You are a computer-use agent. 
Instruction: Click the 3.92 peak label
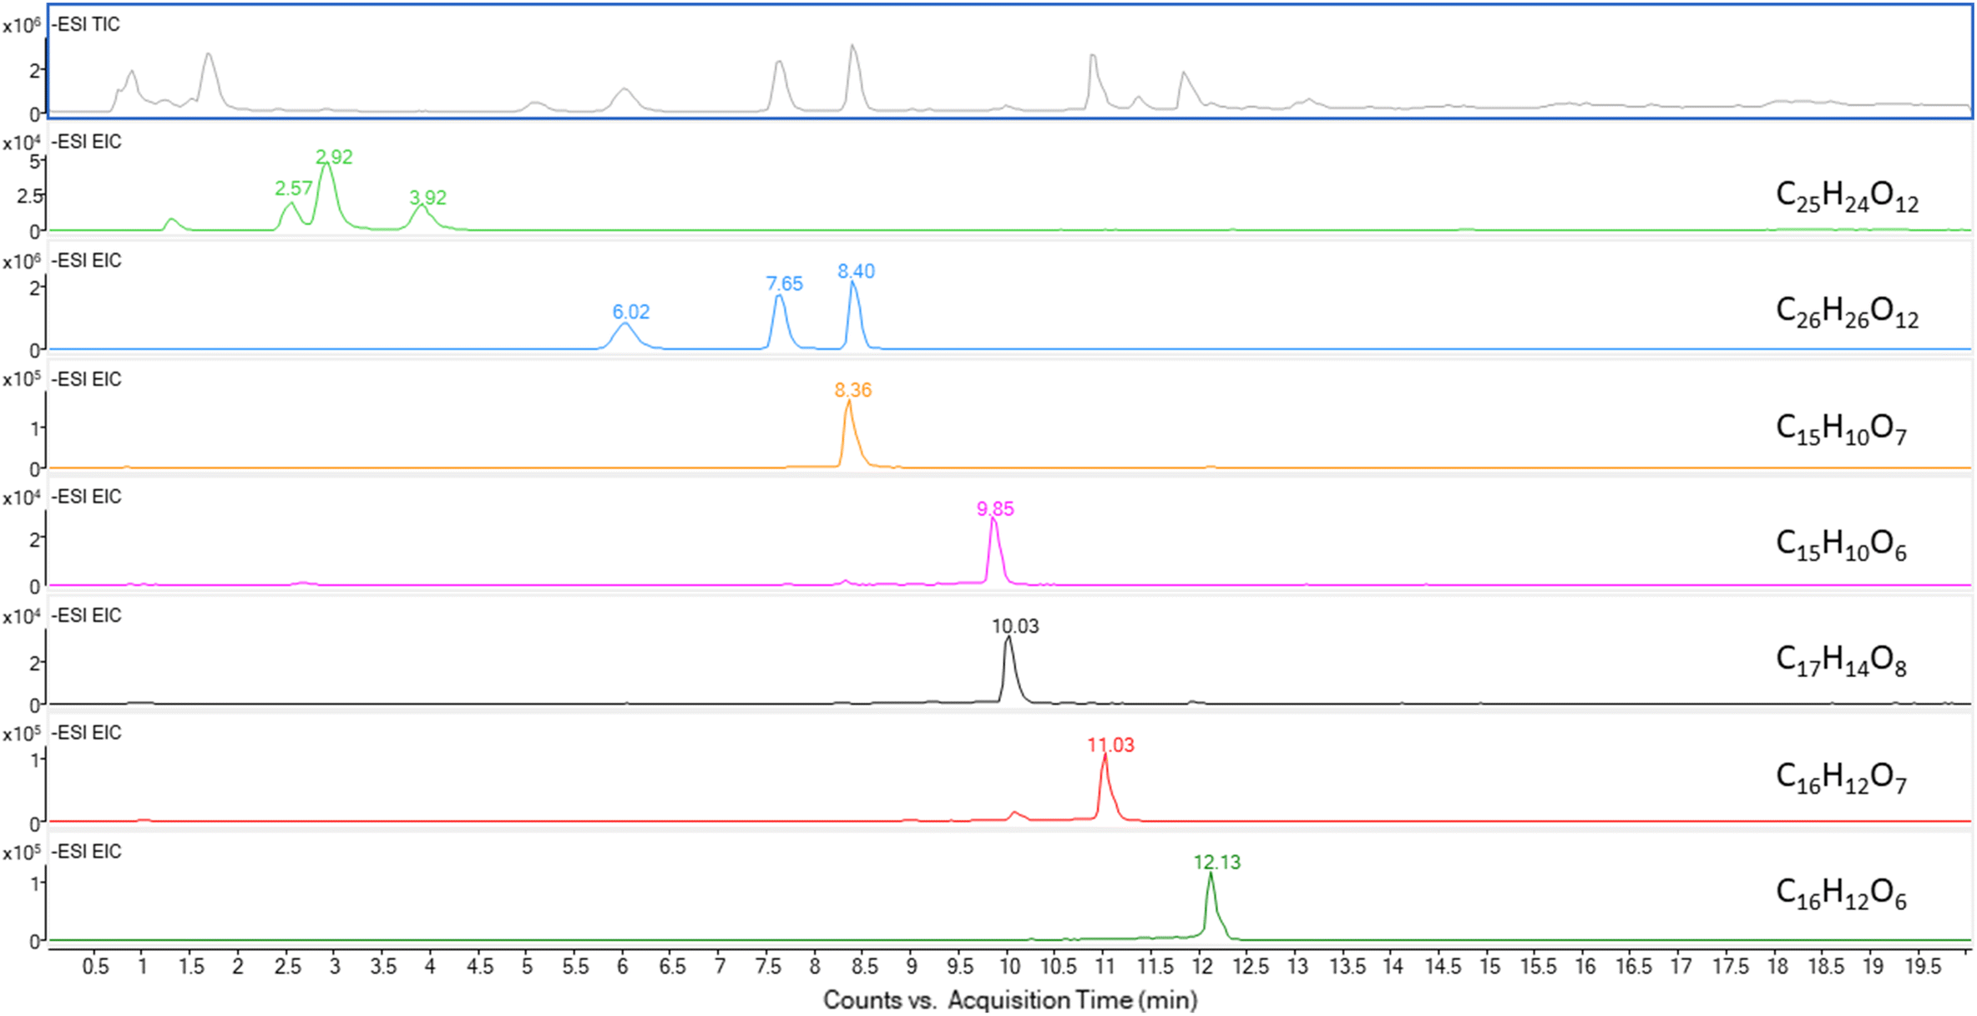(427, 198)
